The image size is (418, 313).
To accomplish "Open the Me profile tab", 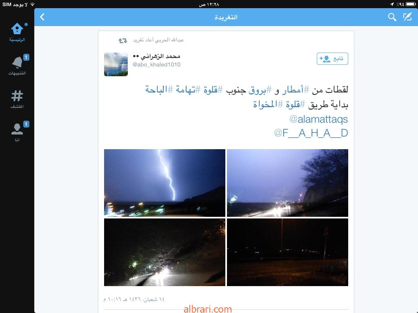I will (17, 132).
